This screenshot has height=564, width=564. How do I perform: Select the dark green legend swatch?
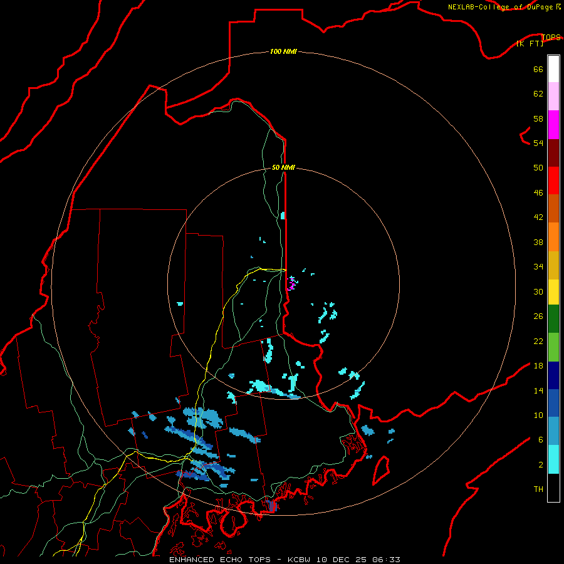(553, 319)
